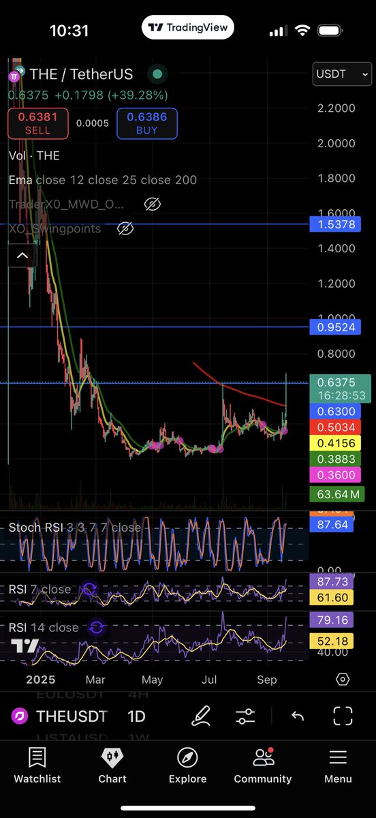Tap the 61.60 yellow RSI value label
This screenshot has width=376, height=818.
[x=332, y=598]
